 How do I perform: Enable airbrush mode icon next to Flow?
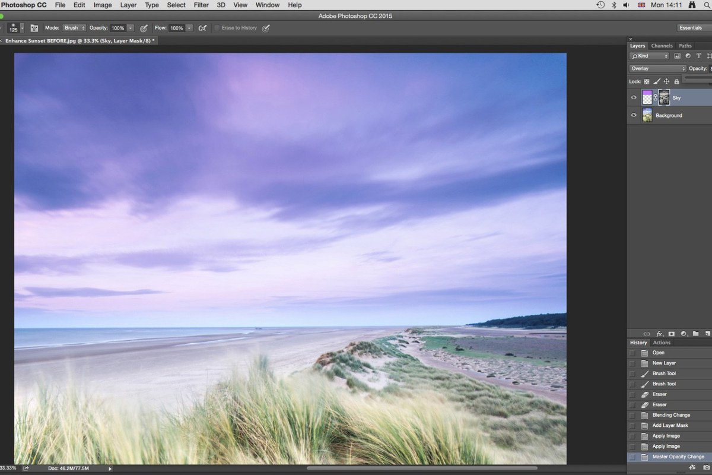tap(202, 28)
